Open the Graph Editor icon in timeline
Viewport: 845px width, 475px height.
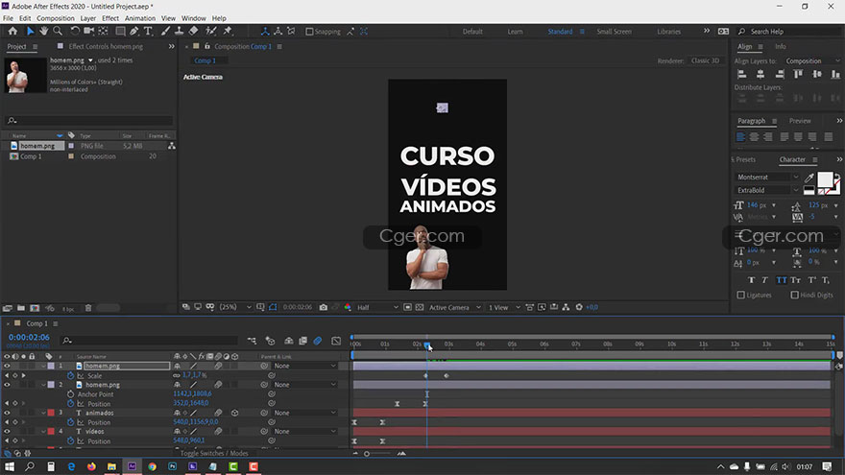pos(336,341)
